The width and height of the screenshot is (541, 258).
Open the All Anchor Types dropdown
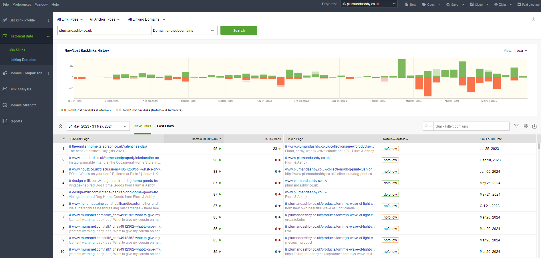pyautogui.click(x=104, y=19)
